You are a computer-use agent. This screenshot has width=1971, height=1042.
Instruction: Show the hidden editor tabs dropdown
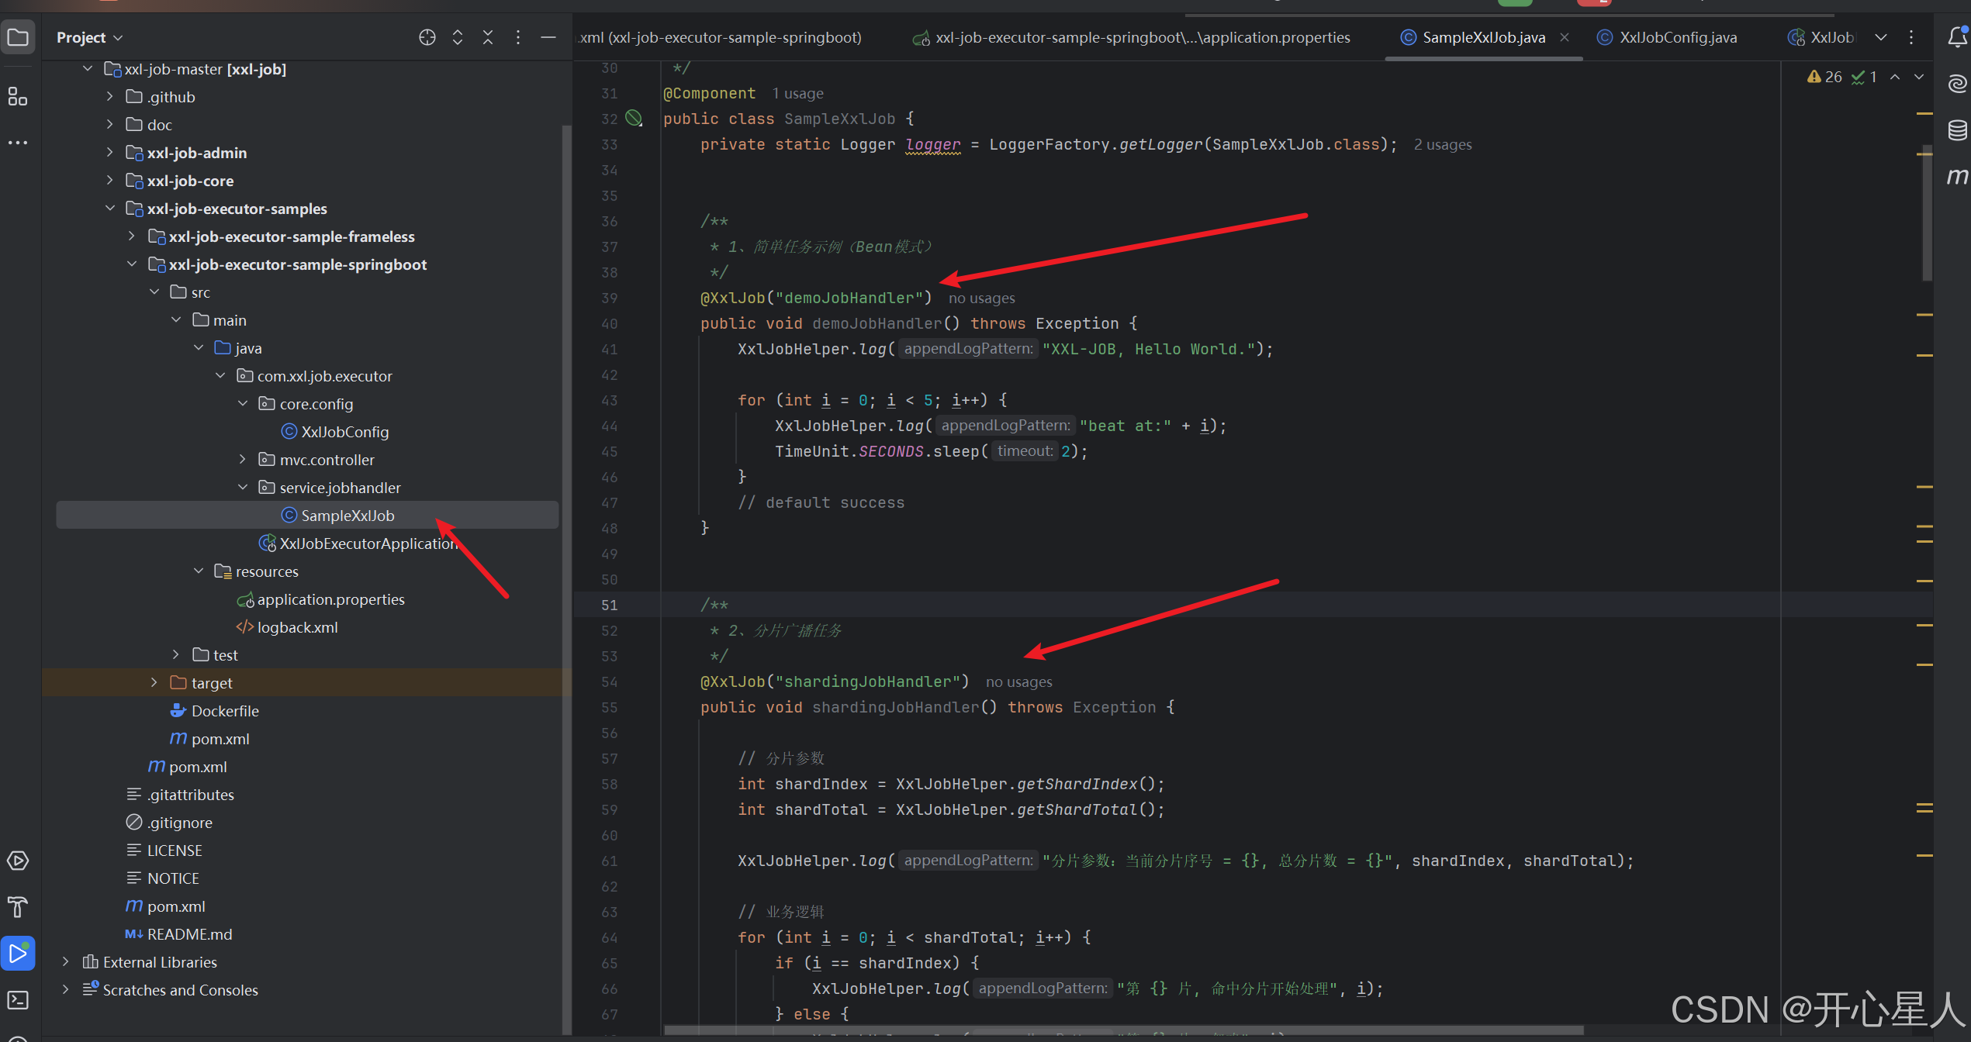1880,37
